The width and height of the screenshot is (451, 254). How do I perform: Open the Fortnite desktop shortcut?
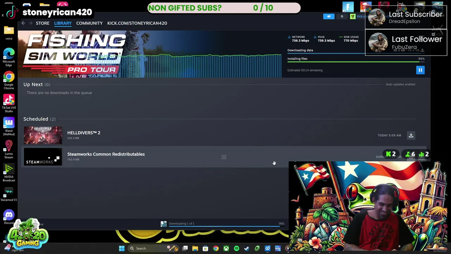tap(348, 7)
